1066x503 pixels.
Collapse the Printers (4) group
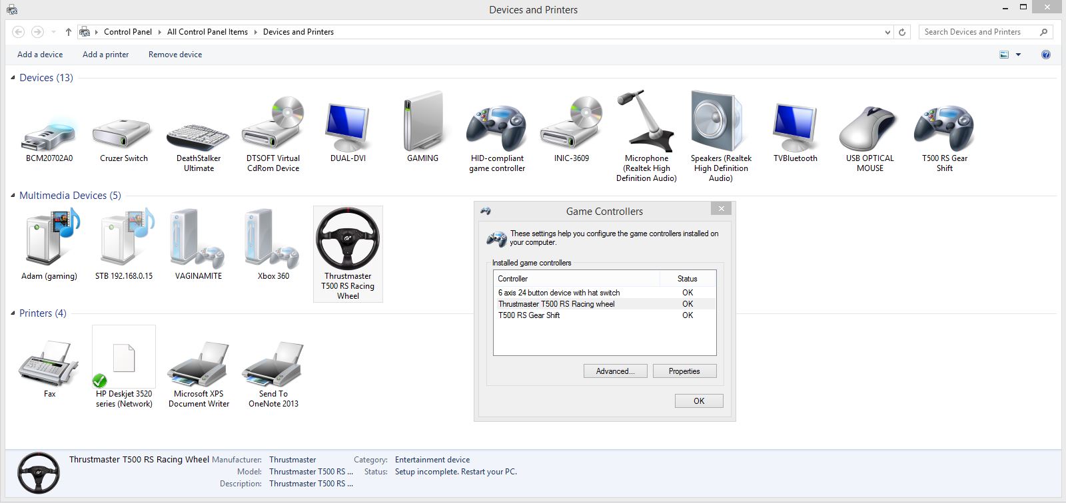13,313
